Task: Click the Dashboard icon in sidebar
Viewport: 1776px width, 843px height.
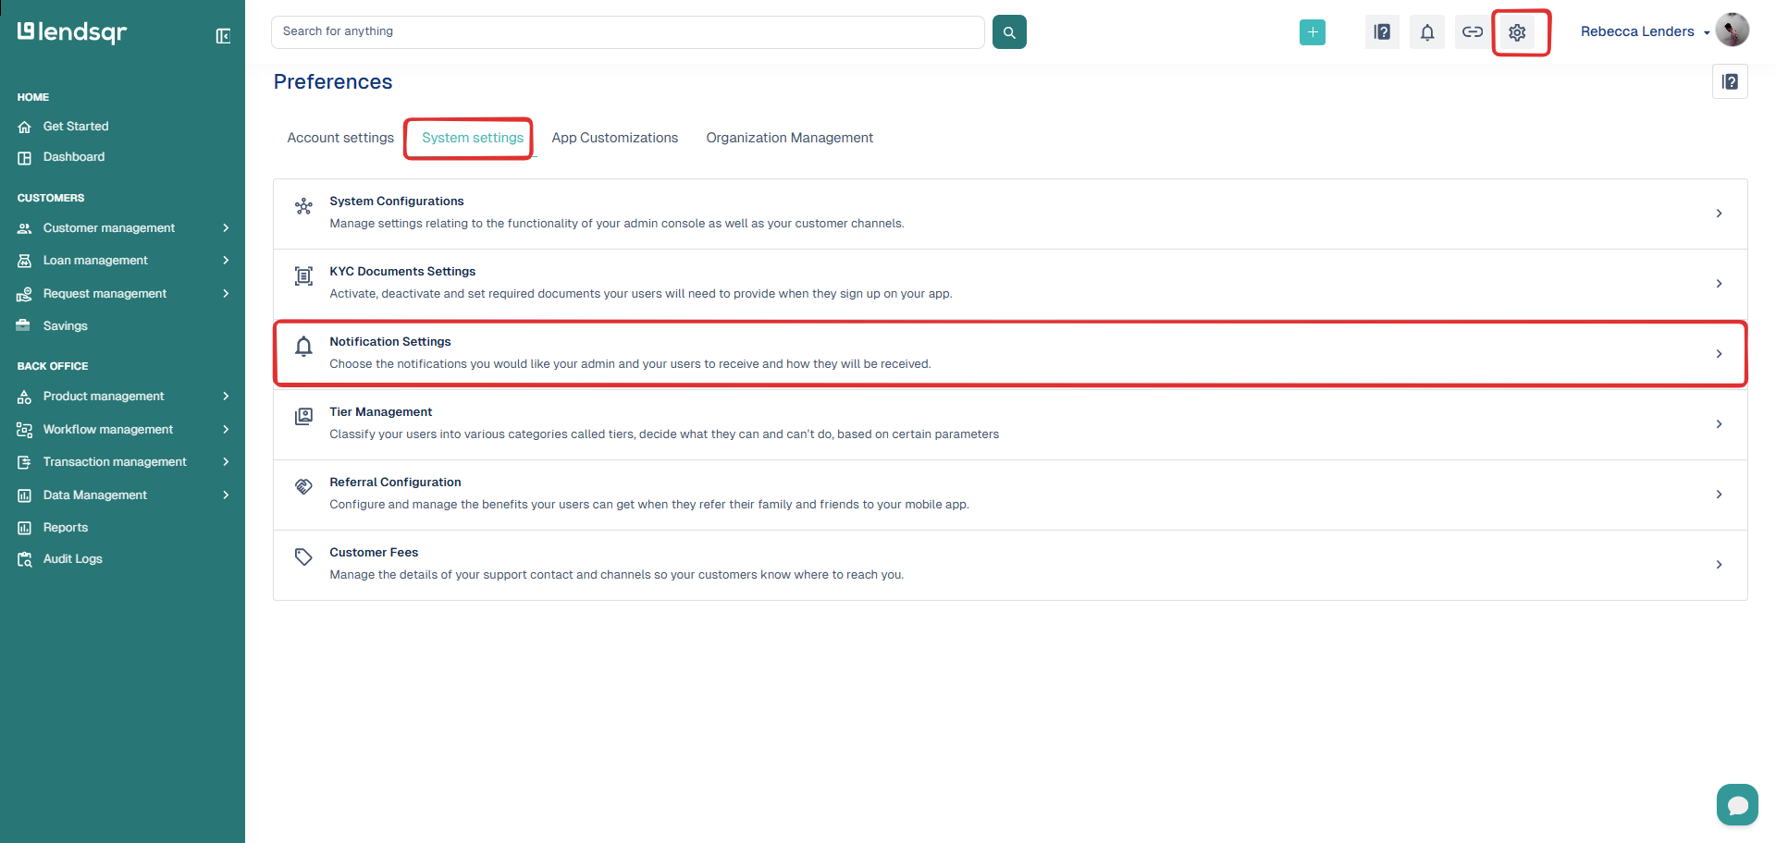Action: tap(25, 158)
